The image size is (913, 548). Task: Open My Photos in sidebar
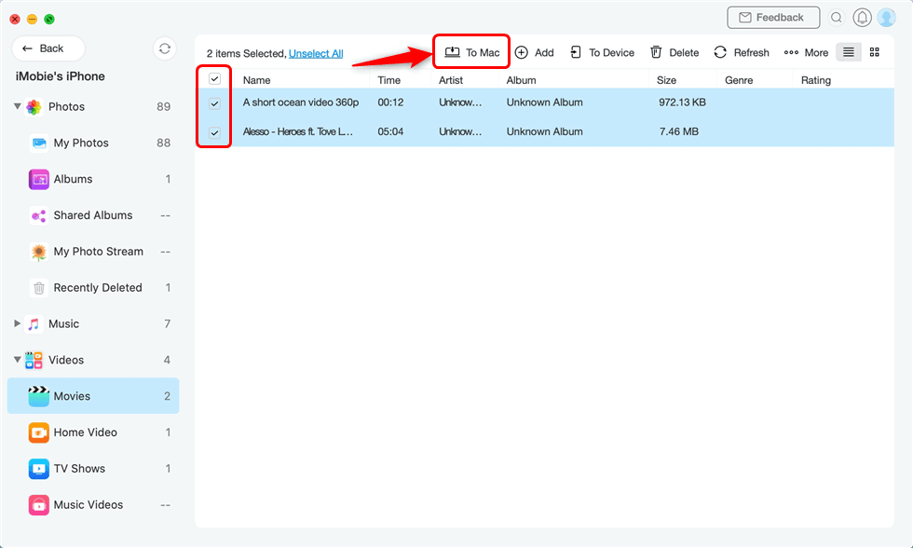(93, 143)
